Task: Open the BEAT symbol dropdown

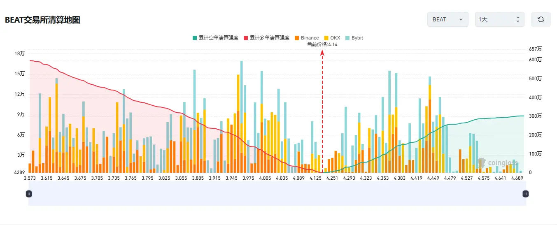Action: (x=447, y=19)
